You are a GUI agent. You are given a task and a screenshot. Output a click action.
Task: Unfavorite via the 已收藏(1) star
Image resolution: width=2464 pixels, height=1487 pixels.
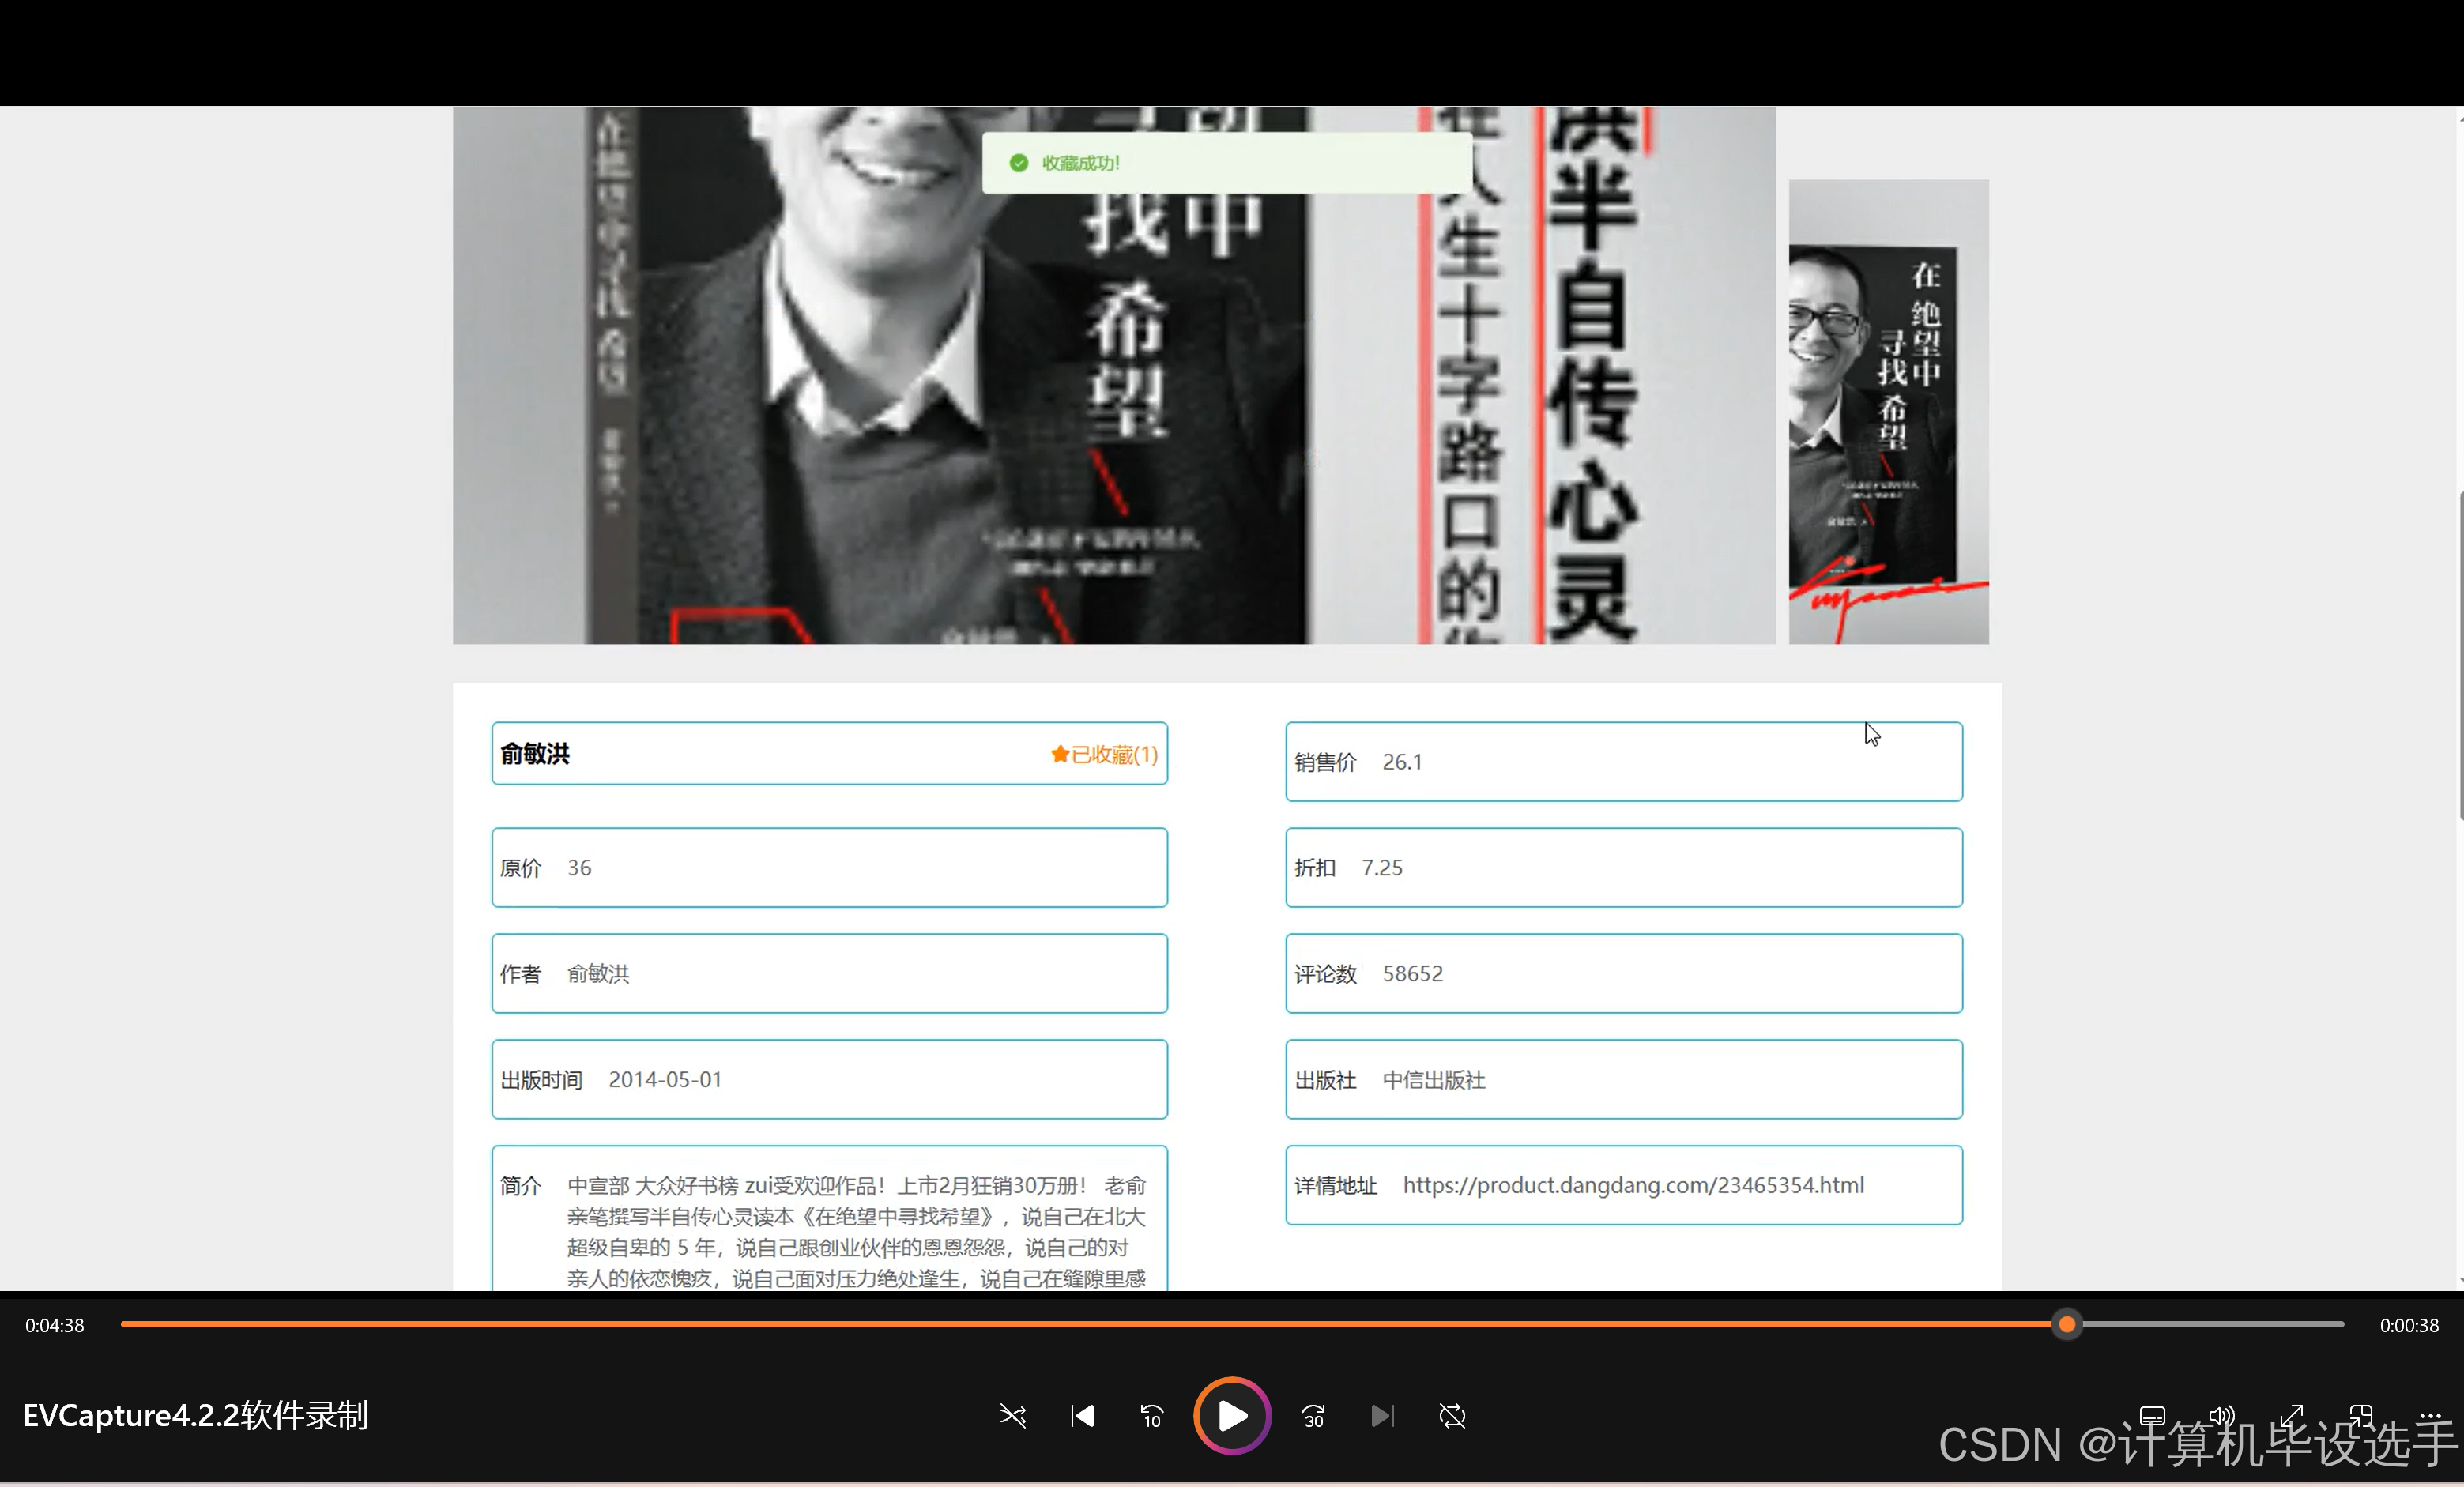[x=1102, y=754]
